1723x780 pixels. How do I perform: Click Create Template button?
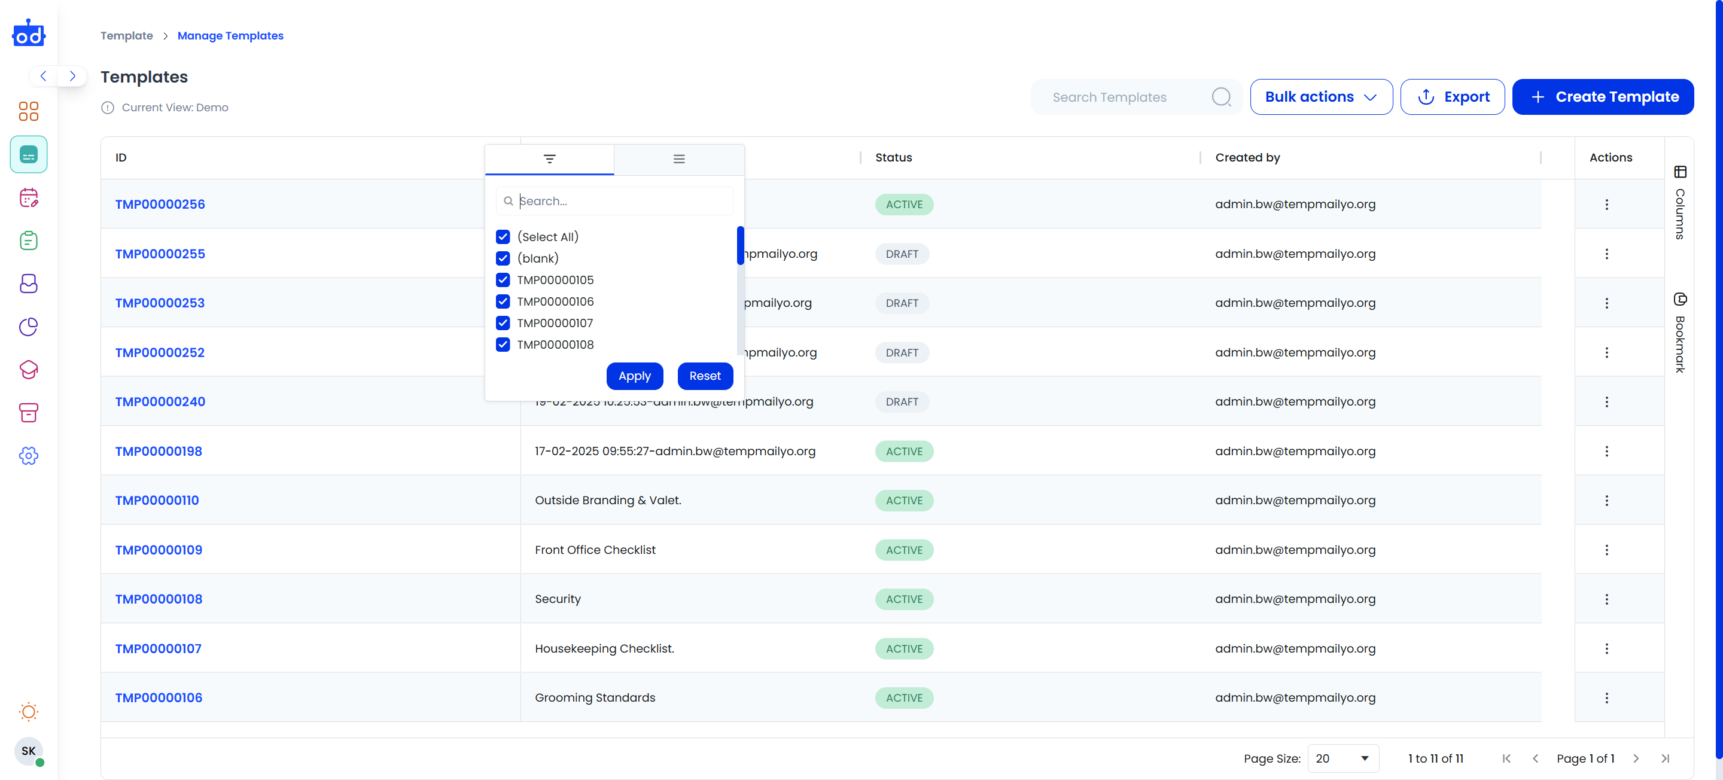(x=1603, y=97)
